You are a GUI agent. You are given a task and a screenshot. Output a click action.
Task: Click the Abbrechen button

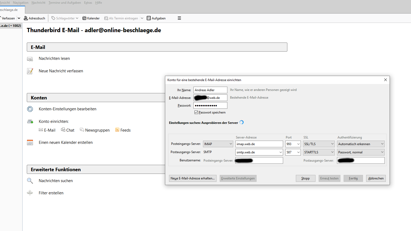click(376, 178)
